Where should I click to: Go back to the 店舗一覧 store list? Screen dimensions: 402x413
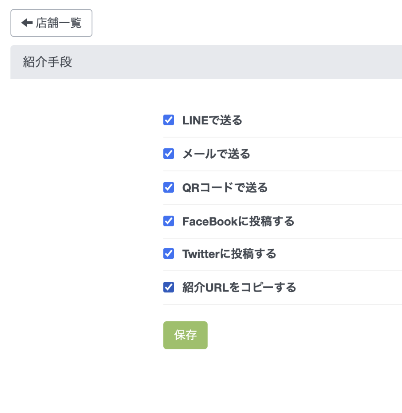(52, 23)
